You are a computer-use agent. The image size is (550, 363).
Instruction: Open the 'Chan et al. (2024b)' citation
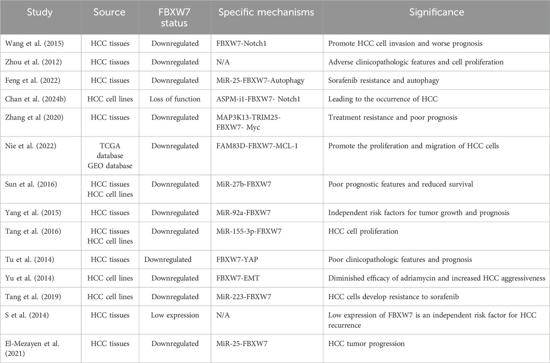pyautogui.click(x=36, y=99)
